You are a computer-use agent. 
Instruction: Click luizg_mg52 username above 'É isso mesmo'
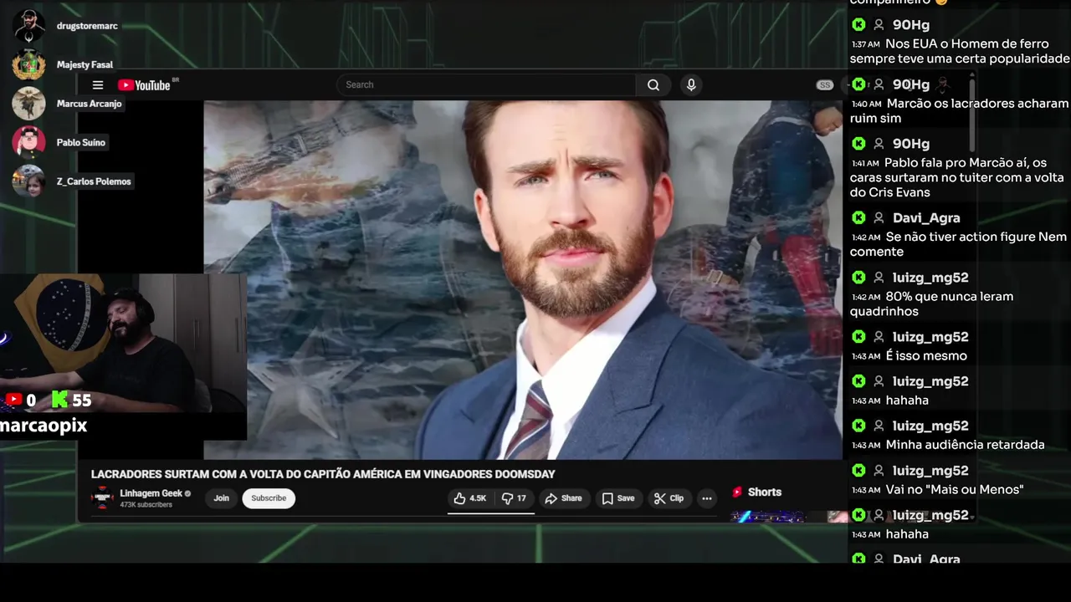click(x=930, y=336)
